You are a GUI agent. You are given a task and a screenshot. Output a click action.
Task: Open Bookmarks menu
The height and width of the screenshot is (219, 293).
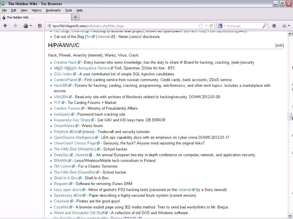[x=53, y=10]
